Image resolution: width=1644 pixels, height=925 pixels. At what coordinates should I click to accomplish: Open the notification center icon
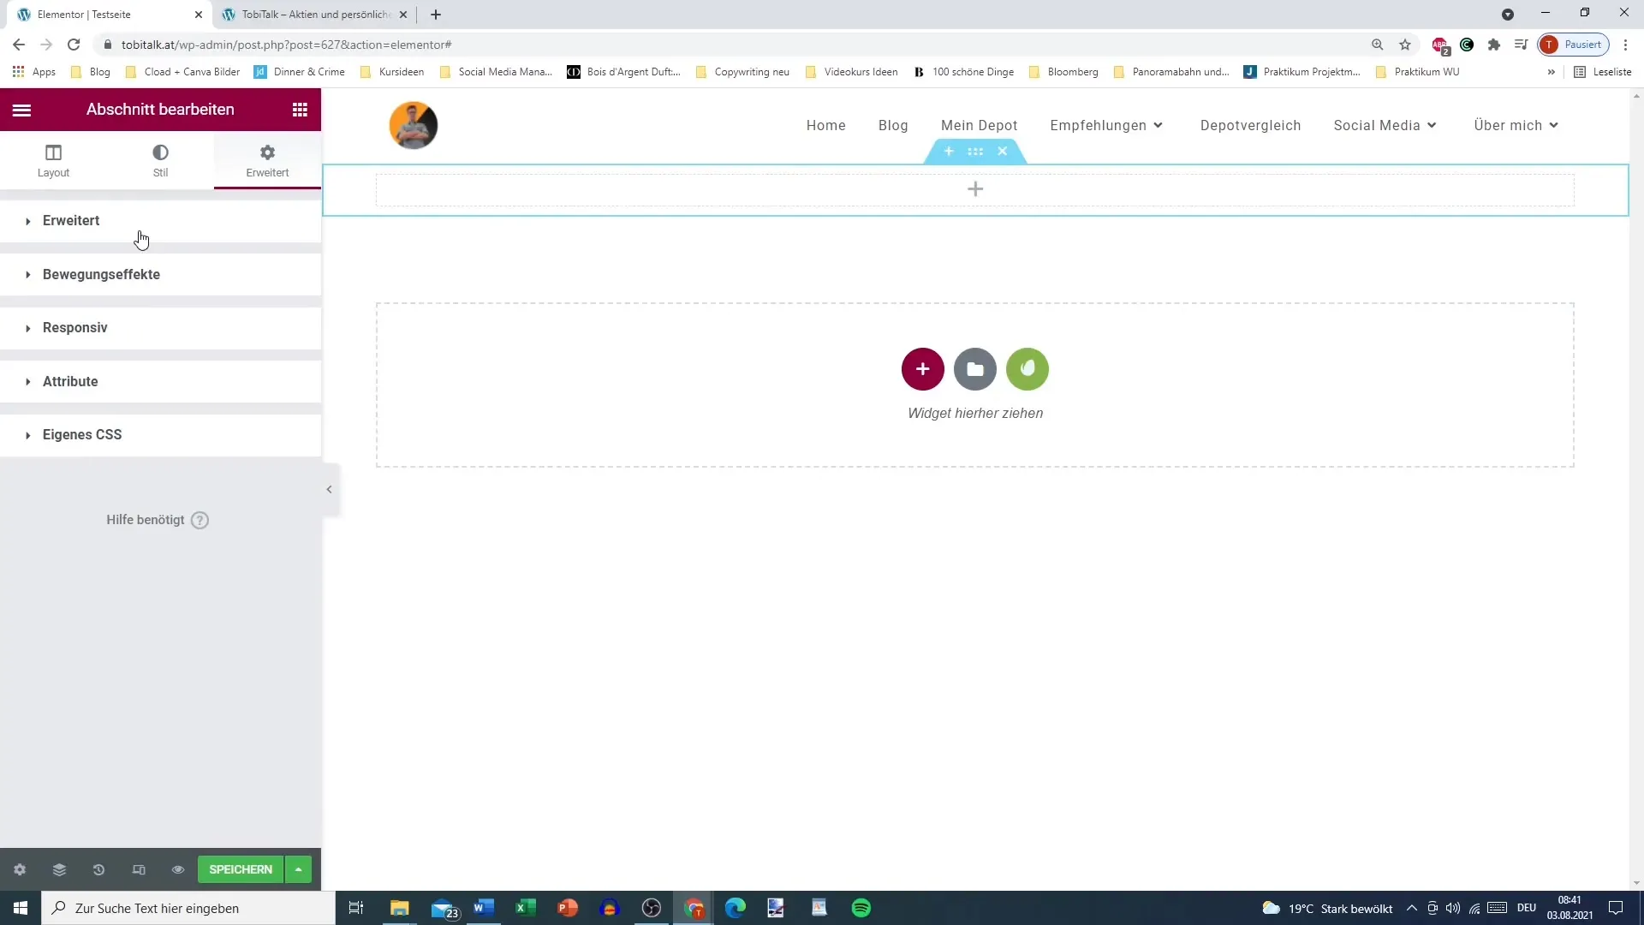pos(1616,908)
